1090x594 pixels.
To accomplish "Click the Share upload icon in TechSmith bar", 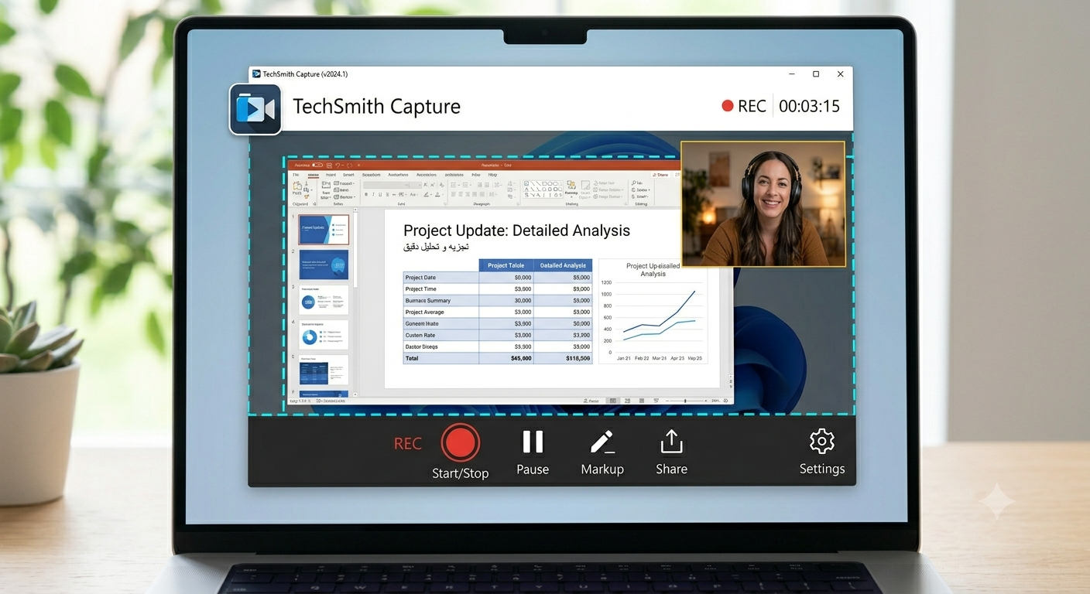I will (671, 441).
